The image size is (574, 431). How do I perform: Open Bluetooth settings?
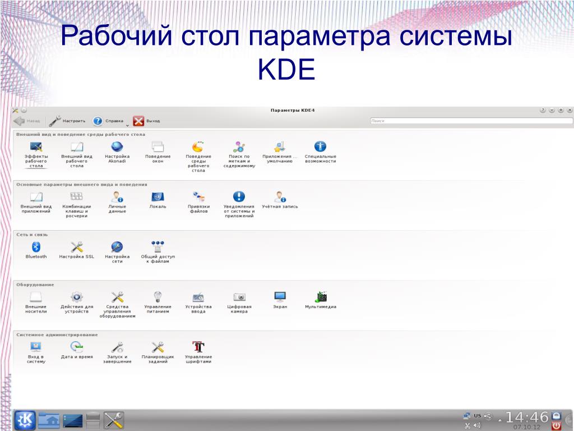36,250
